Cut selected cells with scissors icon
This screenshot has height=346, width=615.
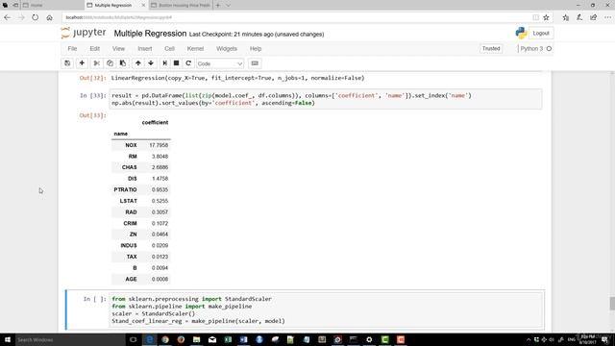click(x=96, y=63)
